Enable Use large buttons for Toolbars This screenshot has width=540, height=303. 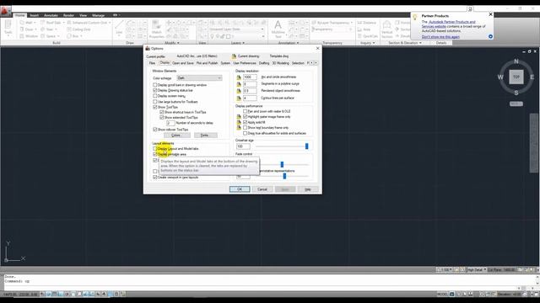tap(154, 102)
